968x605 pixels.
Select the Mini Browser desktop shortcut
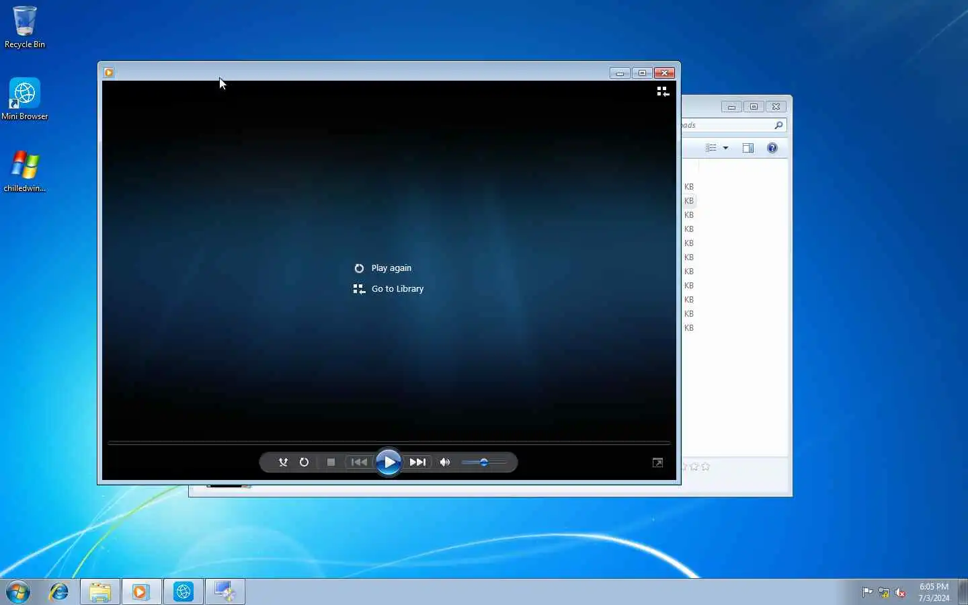25,99
